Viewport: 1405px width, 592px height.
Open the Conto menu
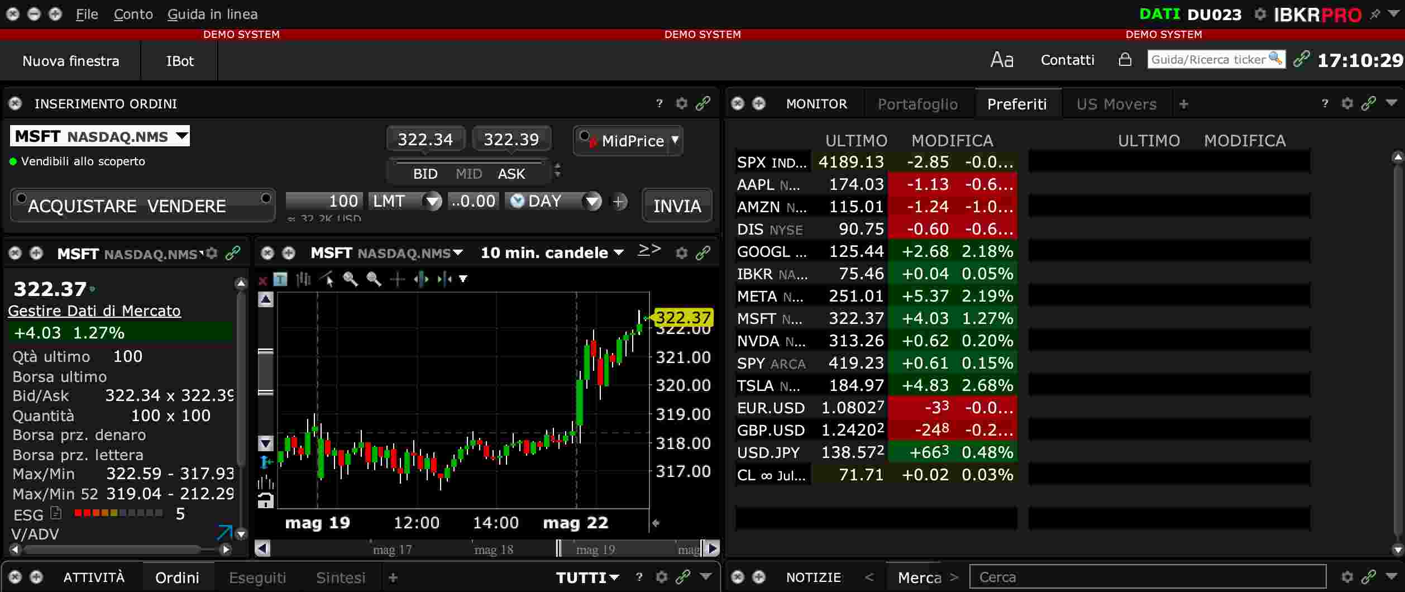coord(132,14)
